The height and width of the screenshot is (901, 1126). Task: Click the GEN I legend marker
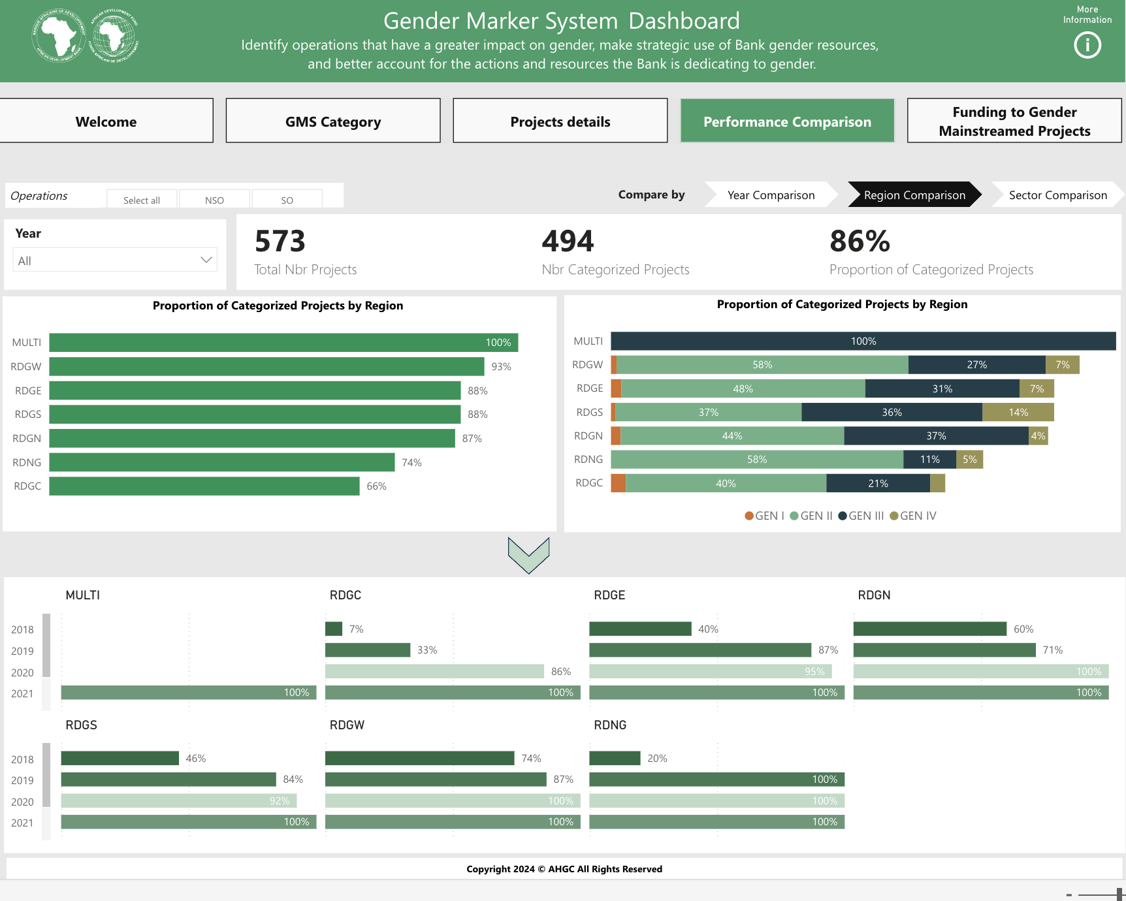point(749,516)
